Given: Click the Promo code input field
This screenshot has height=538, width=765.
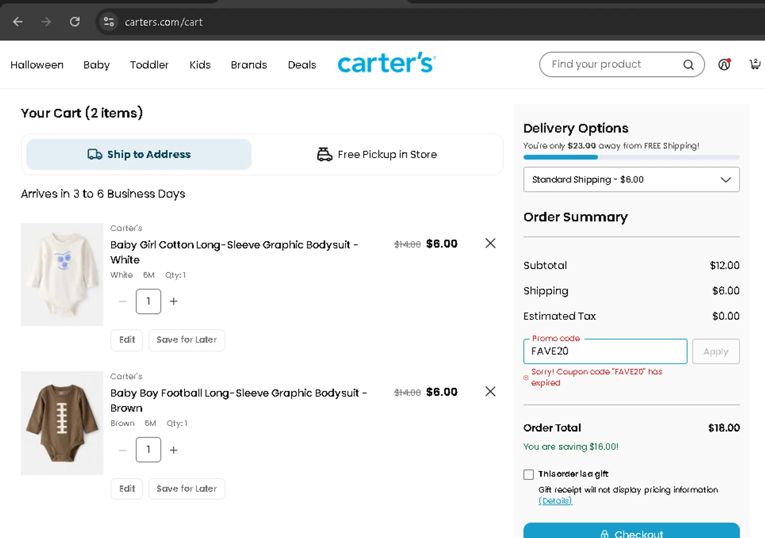Looking at the screenshot, I should (605, 351).
